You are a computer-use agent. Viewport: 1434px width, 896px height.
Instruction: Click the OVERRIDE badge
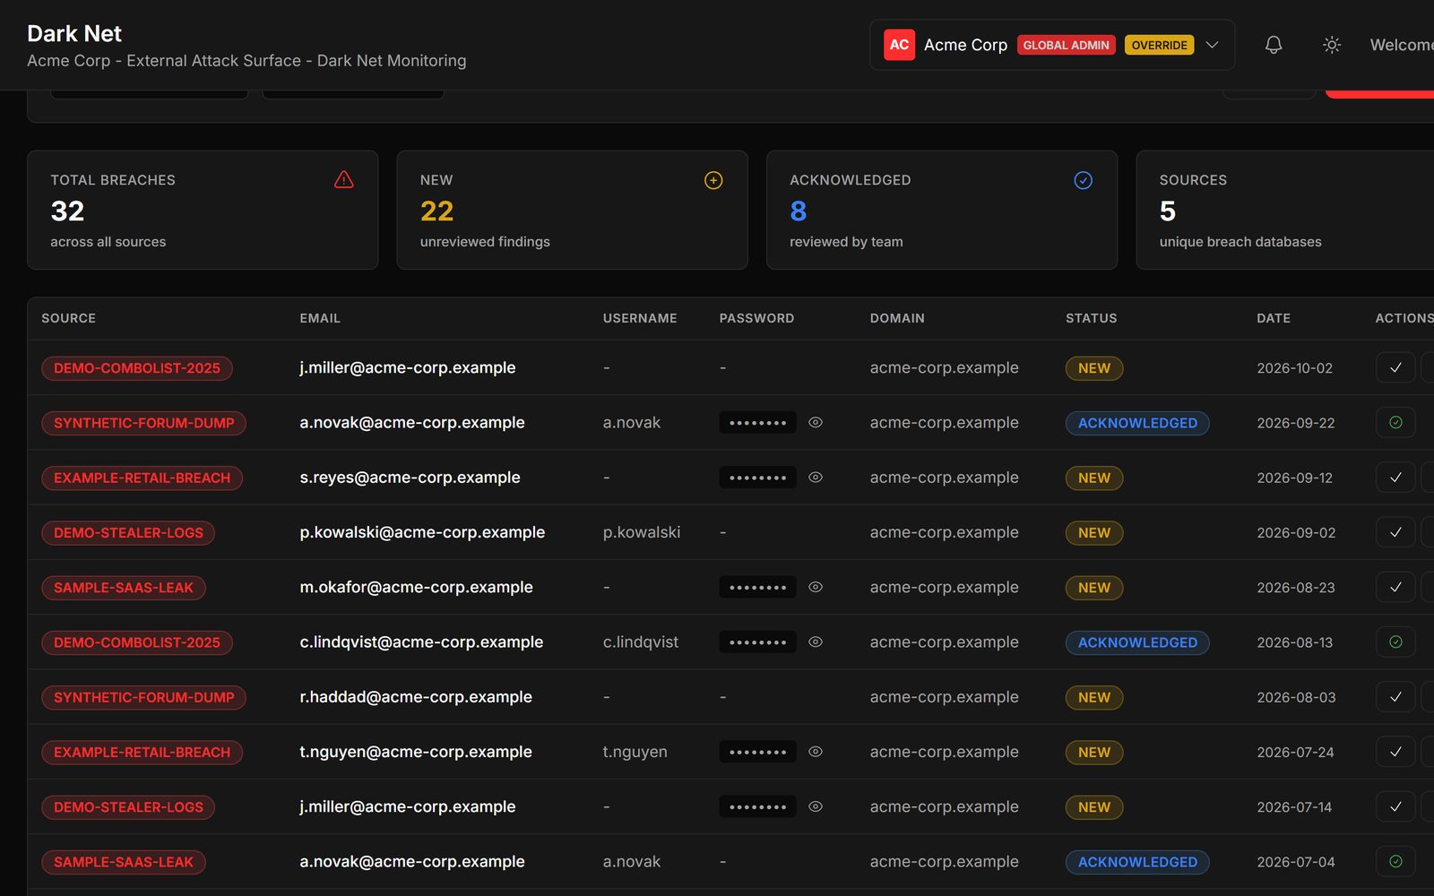coord(1159,45)
